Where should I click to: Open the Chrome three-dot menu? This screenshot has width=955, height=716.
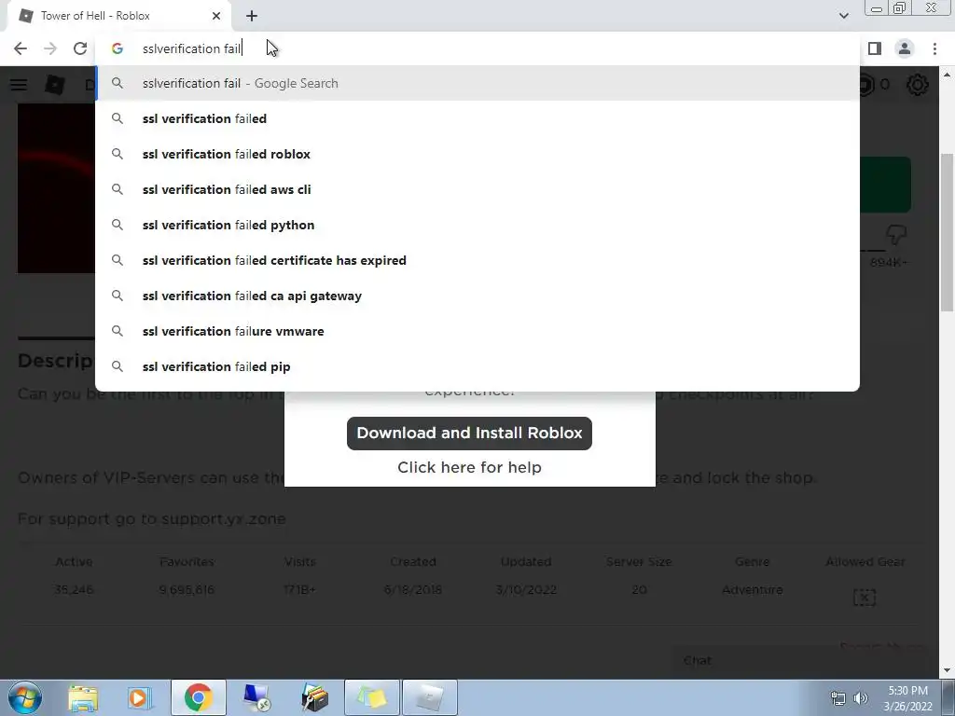934,48
